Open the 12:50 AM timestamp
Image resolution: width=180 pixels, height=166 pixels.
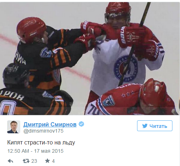(18, 151)
